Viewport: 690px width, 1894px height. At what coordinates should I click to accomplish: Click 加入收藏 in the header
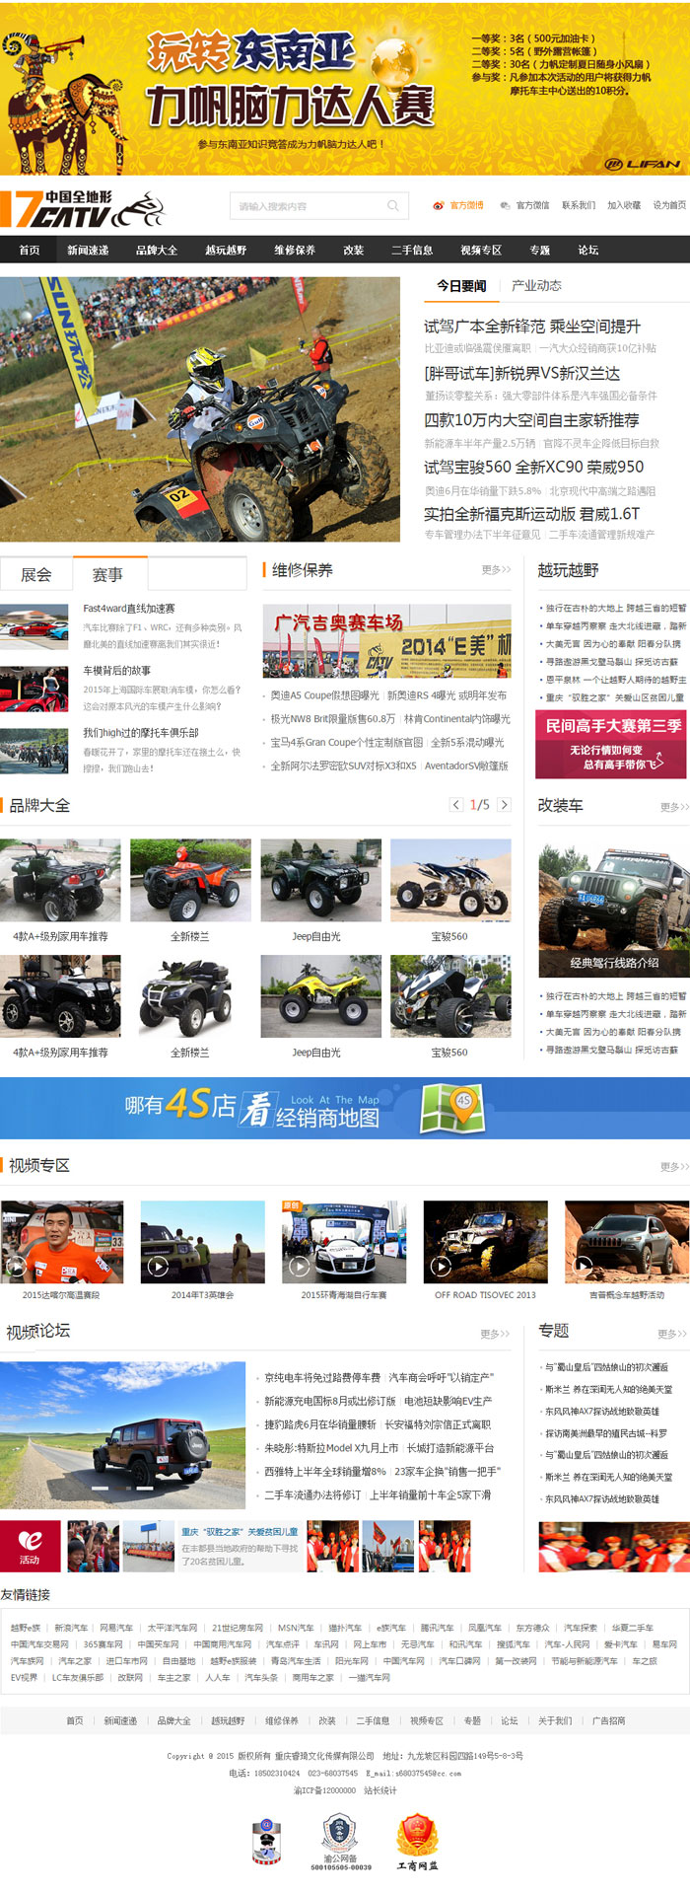[x=624, y=206]
